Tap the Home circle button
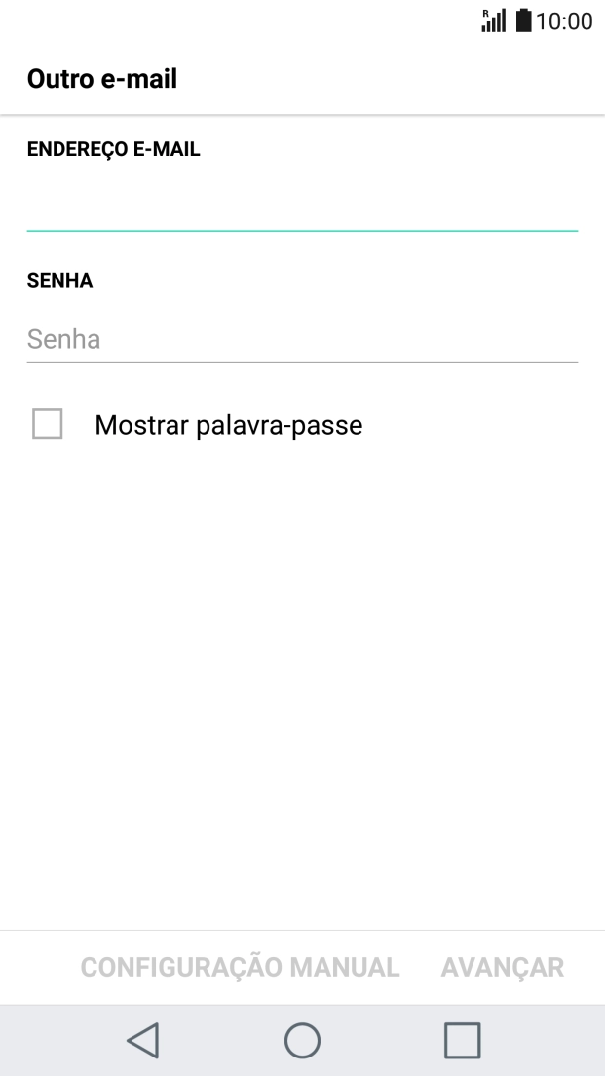The width and height of the screenshot is (605, 1076). (303, 1039)
